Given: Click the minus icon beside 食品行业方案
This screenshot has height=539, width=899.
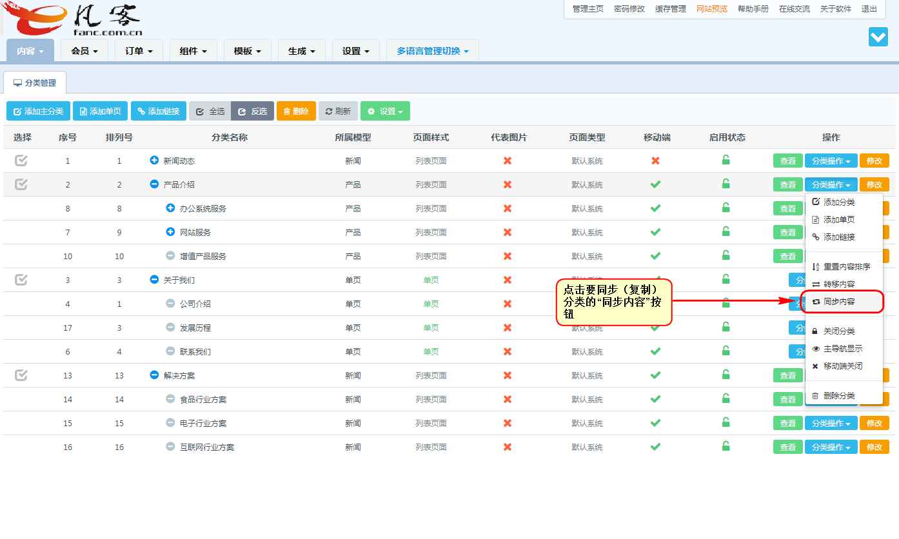Looking at the screenshot, I should 170,398.
